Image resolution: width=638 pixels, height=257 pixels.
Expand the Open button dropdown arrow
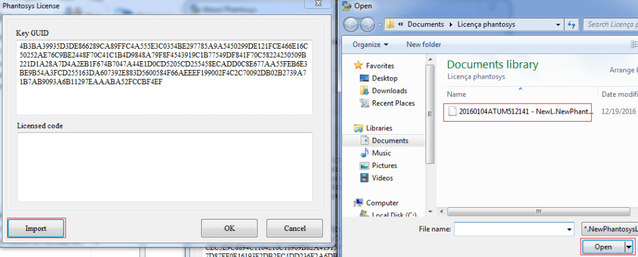tap(629, 247)
